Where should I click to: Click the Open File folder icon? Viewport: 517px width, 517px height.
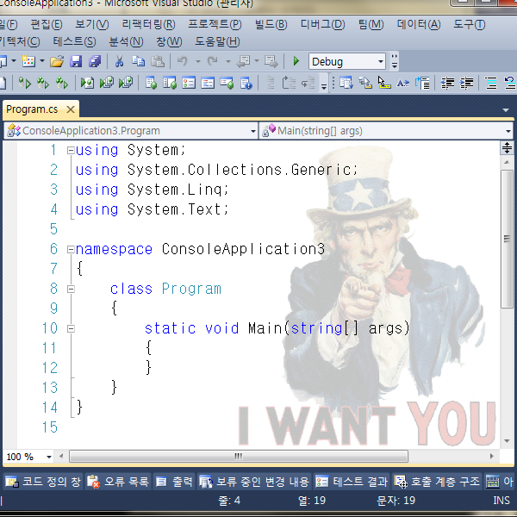(x=57, y=61)
